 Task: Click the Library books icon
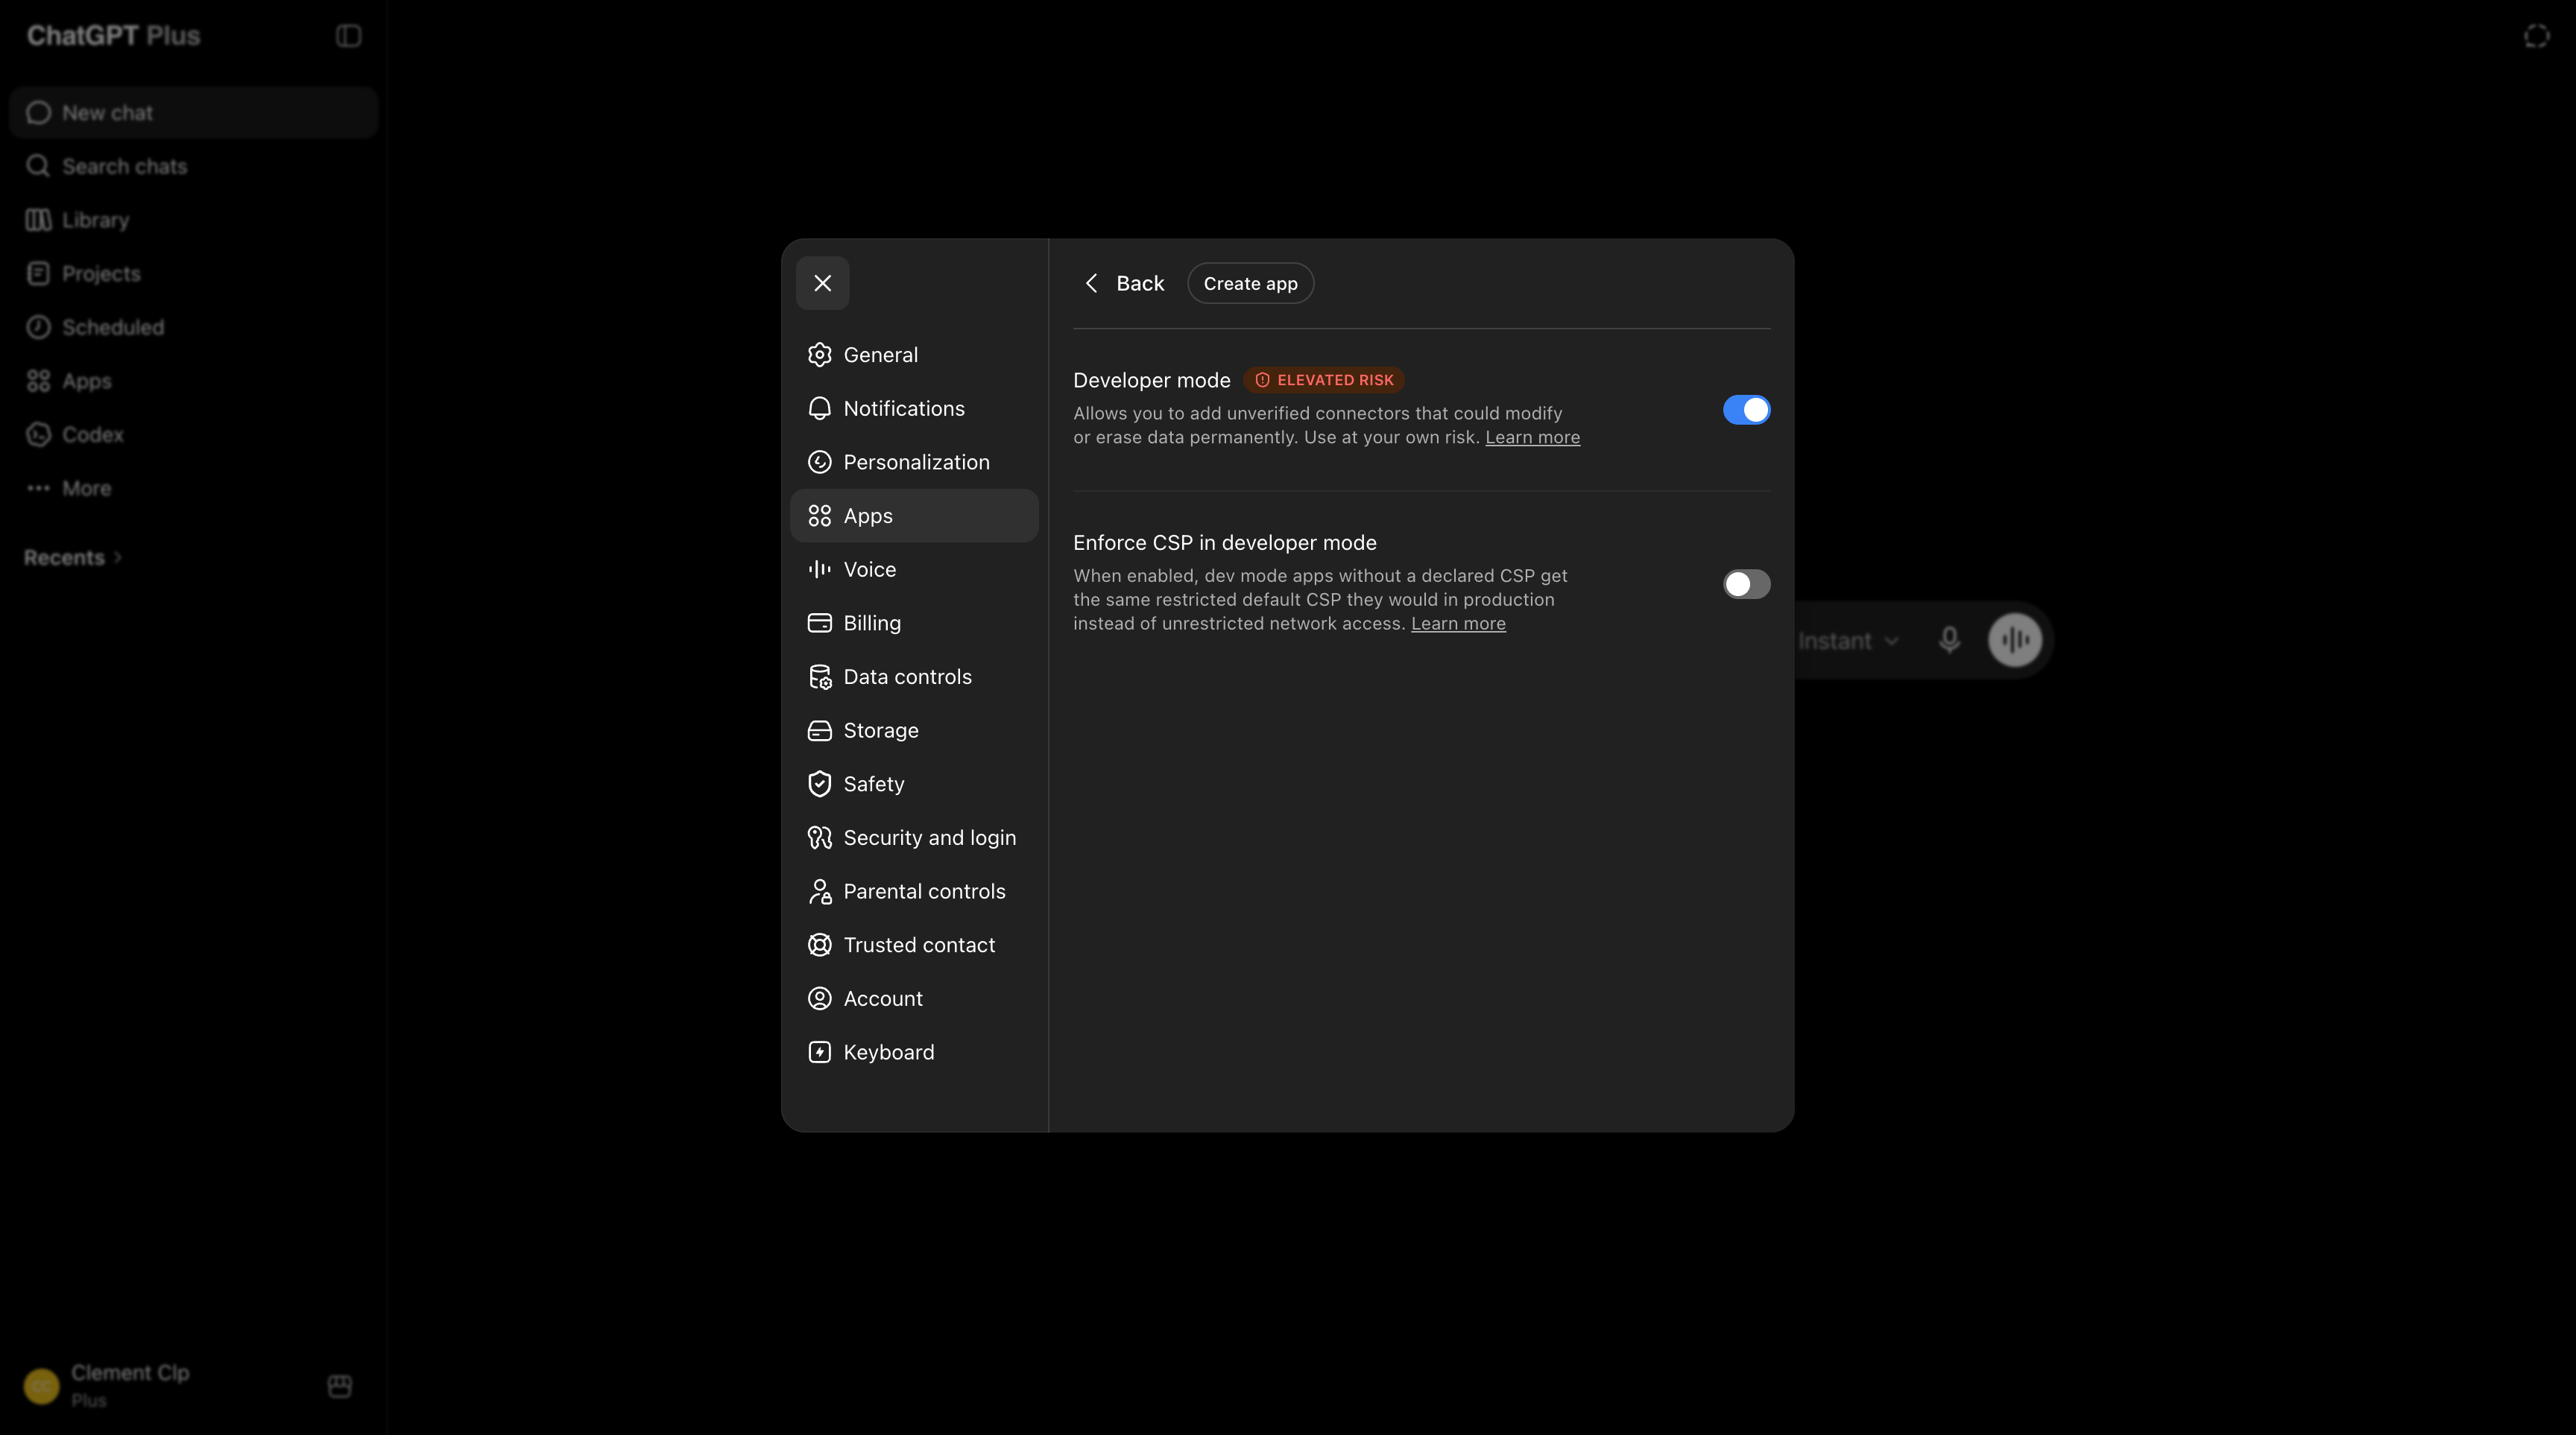pos(38,220)
